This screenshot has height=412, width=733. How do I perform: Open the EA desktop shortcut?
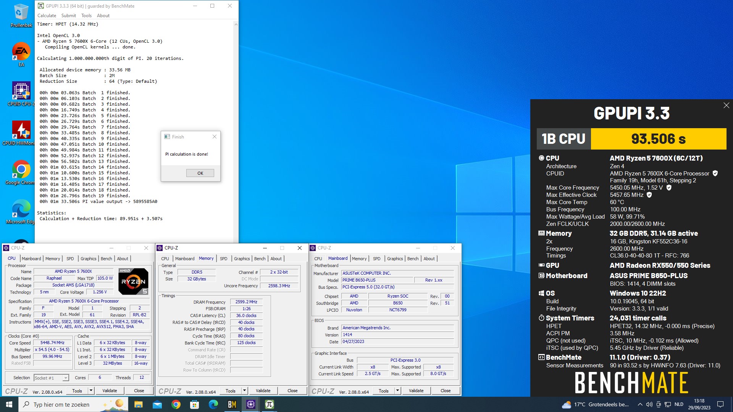(x=21, y=55)
